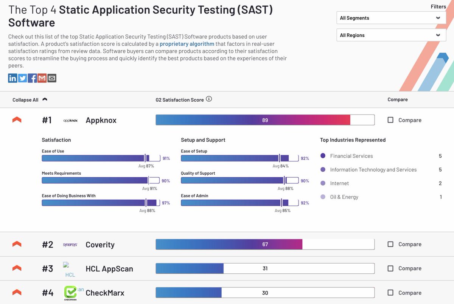
Task: Share the list on LinkedIn
Action: [x=12, y=78]
